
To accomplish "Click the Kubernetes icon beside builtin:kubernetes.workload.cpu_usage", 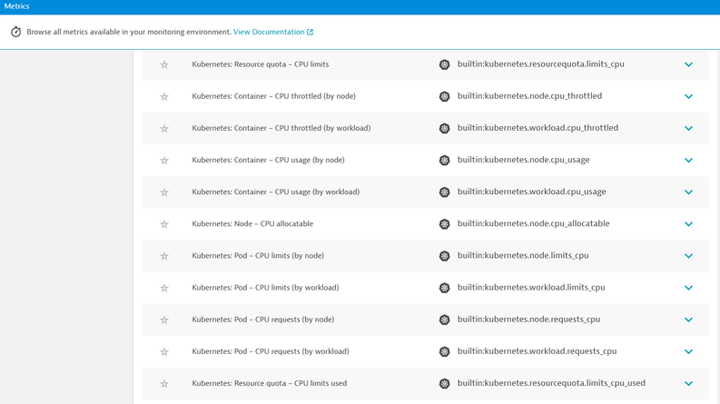I will point(444,192).
